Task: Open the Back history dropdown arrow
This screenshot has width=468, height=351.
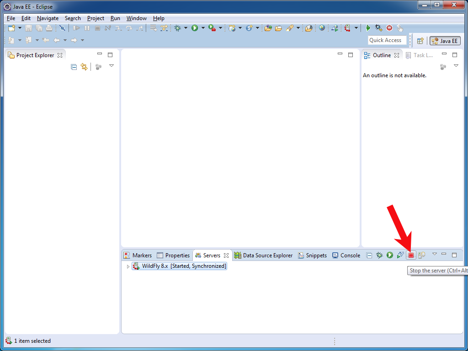Action: [65, 40]
